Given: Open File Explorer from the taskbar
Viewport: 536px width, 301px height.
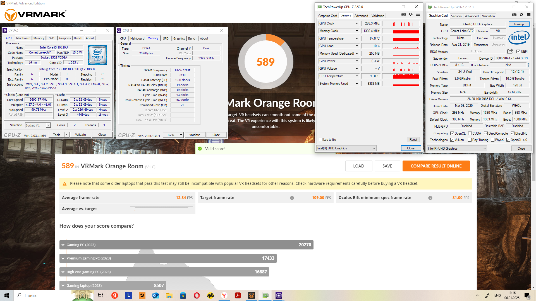Looking at the screenshot, I should [x=169, y=295].
